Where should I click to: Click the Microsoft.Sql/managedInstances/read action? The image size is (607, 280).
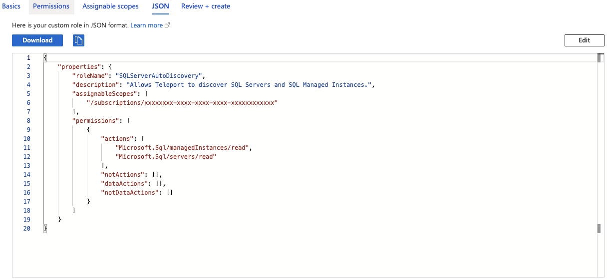point(183,148)
